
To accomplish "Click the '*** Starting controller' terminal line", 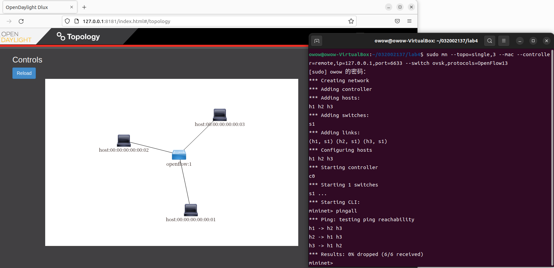I will click(343, 167).
